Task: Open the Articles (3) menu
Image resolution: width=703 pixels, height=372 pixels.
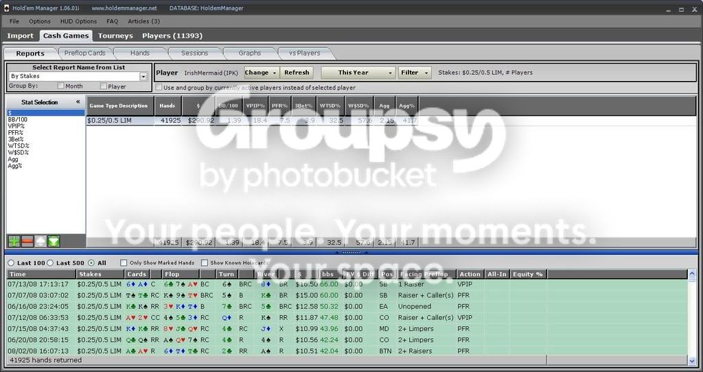Action: [x=144, y=21]
